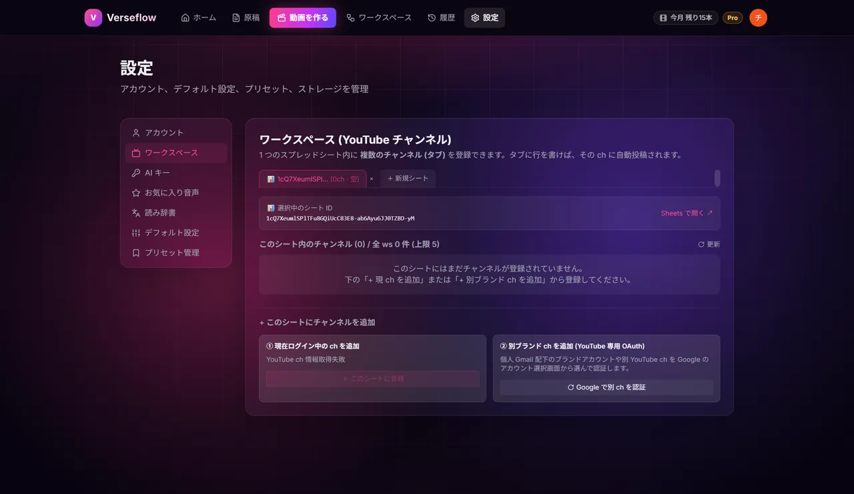Click the 設定 gear icon
The width and height of the screenshot is (854, 494).
pos(475,18)
